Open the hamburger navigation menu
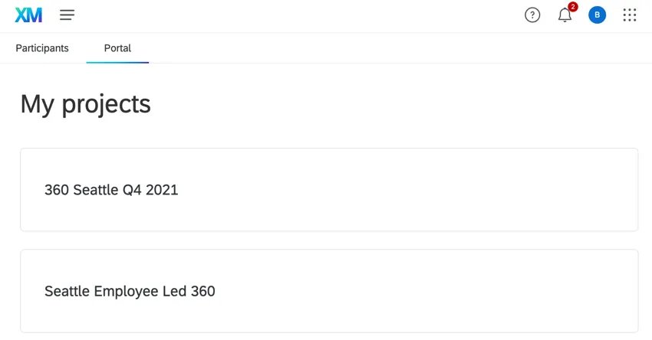 (67, 15)
